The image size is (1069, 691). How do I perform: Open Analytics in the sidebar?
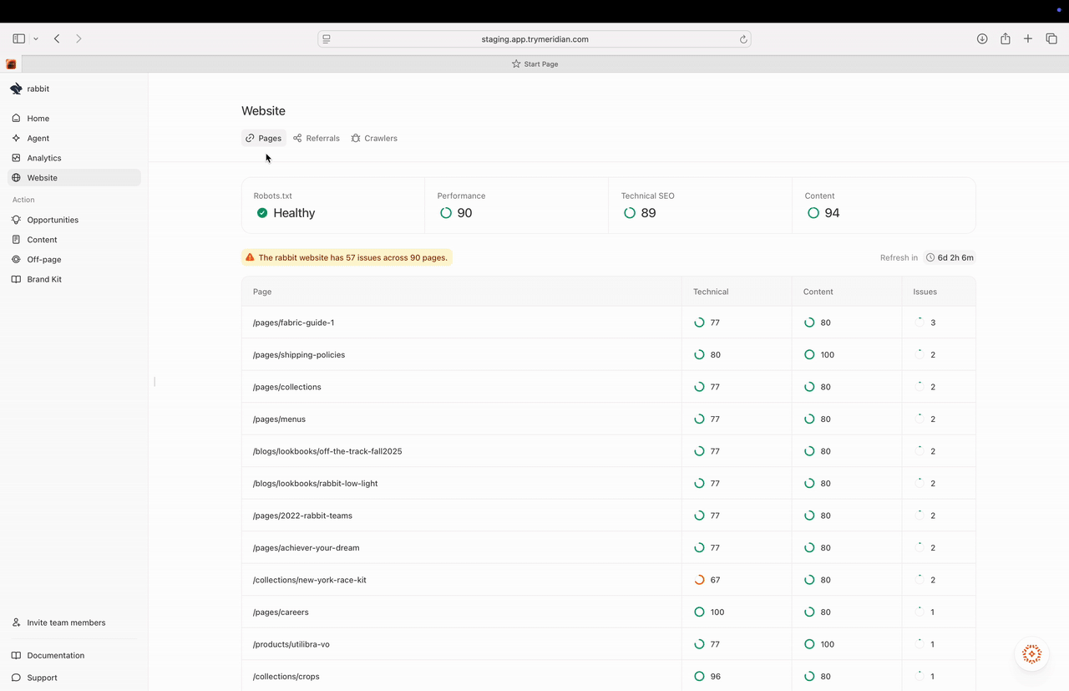[x=74, y=158]
